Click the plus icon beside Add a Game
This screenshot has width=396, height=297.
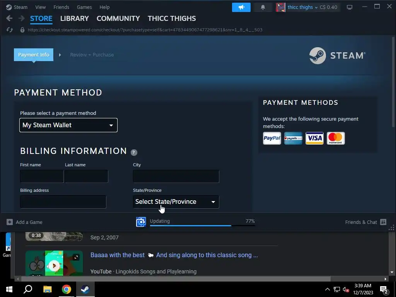[x=10, y=222]
